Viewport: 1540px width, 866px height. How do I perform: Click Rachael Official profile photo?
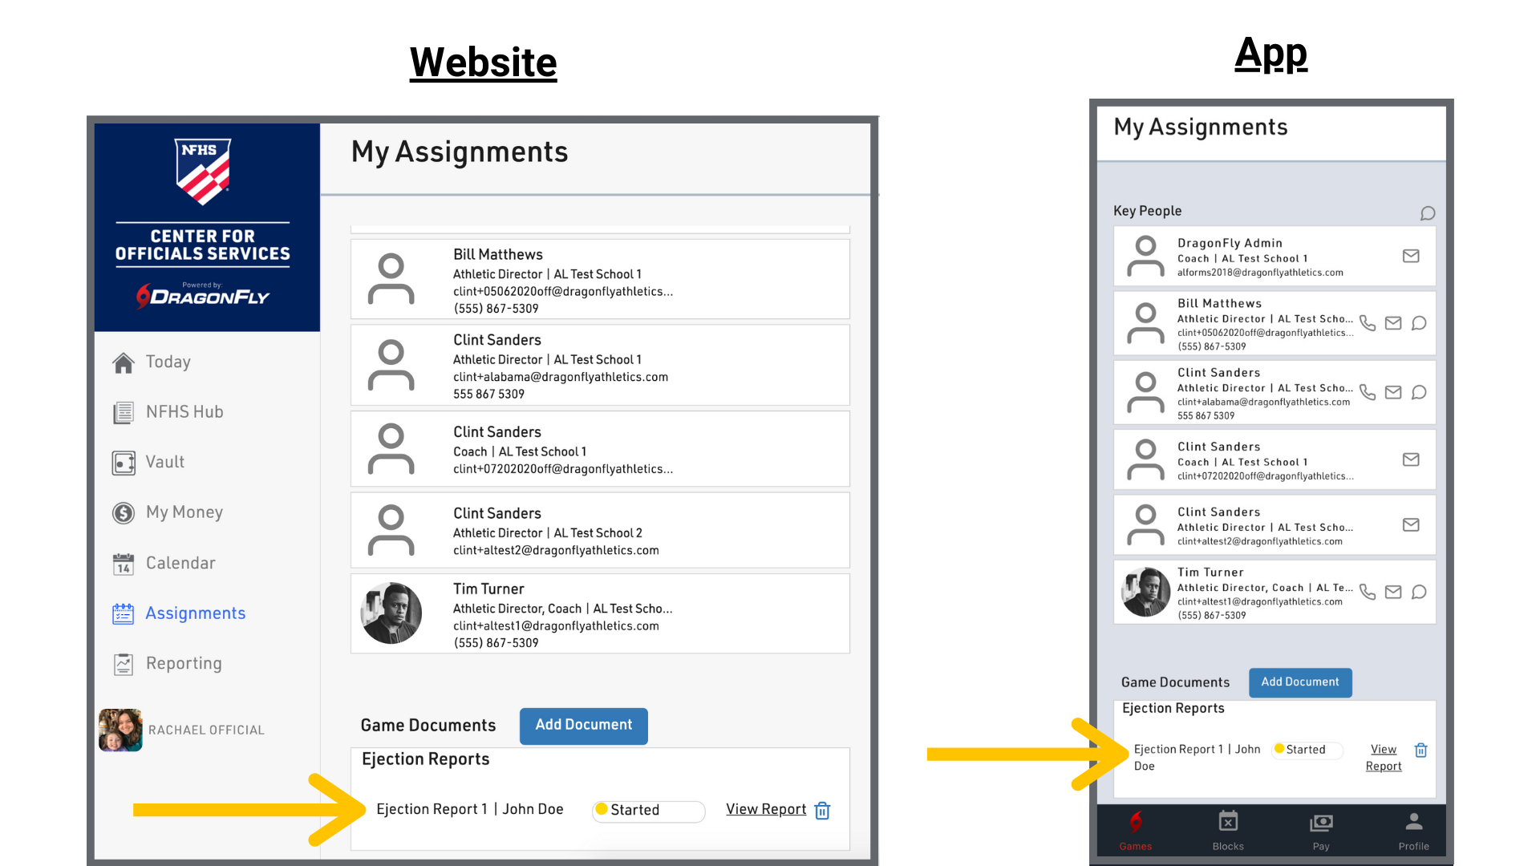[120, 730]
